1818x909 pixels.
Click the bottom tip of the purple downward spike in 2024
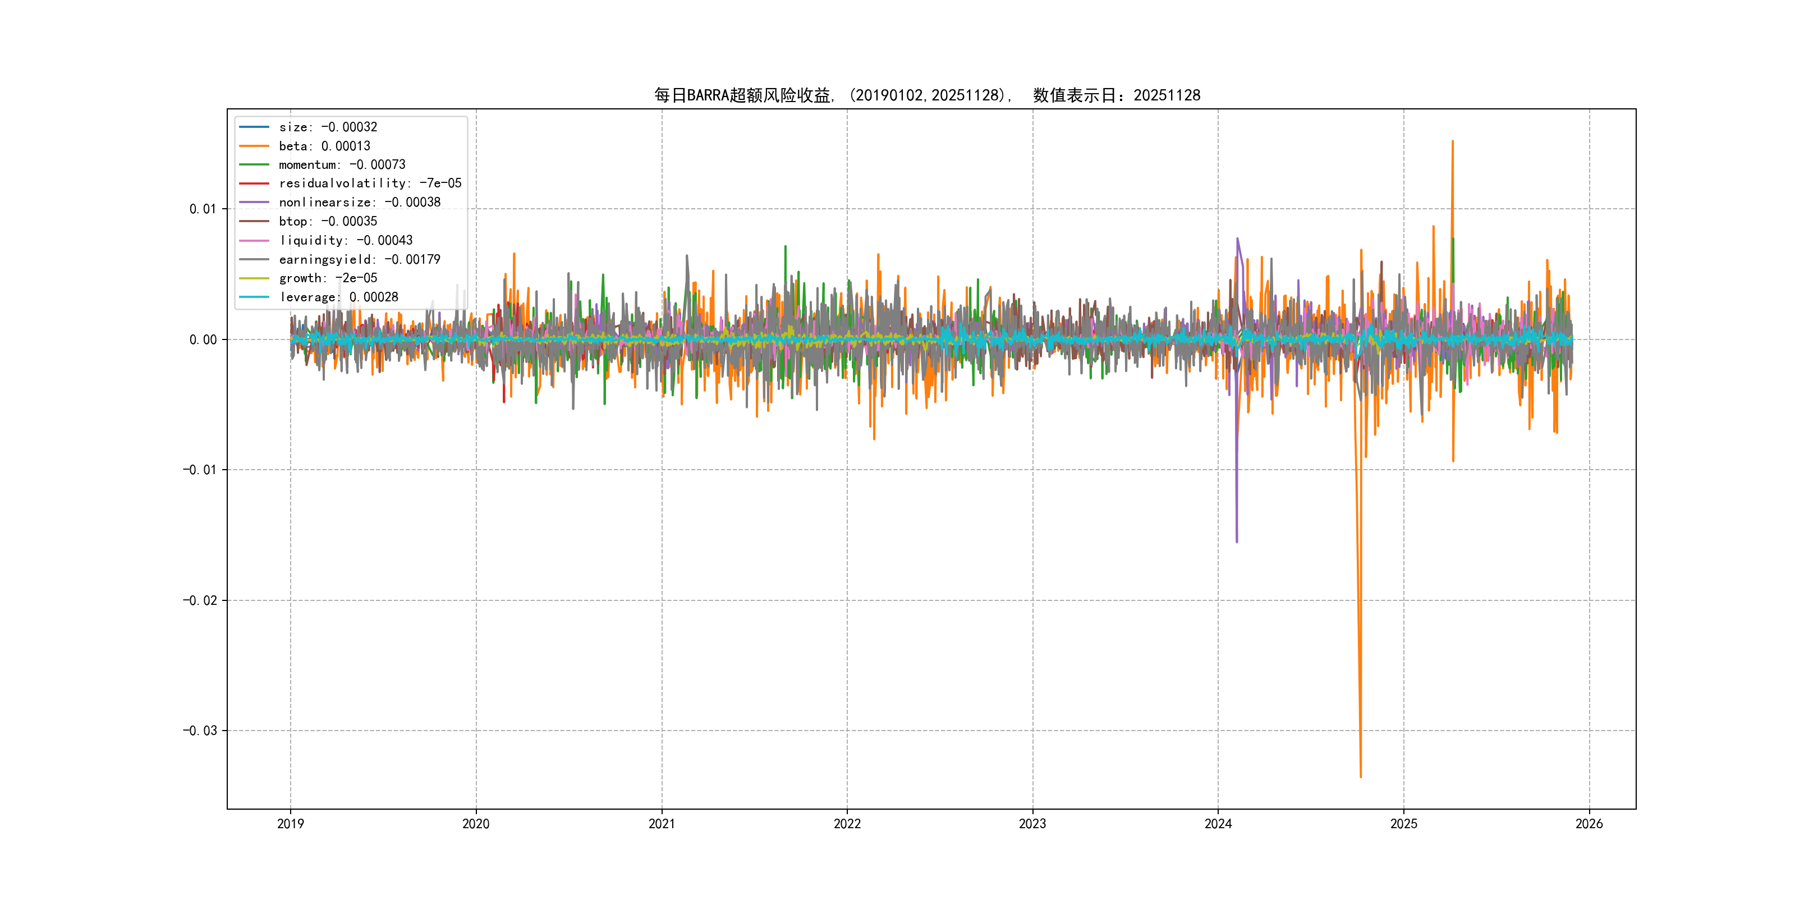pyautogui.click(x=1237, y=540)
